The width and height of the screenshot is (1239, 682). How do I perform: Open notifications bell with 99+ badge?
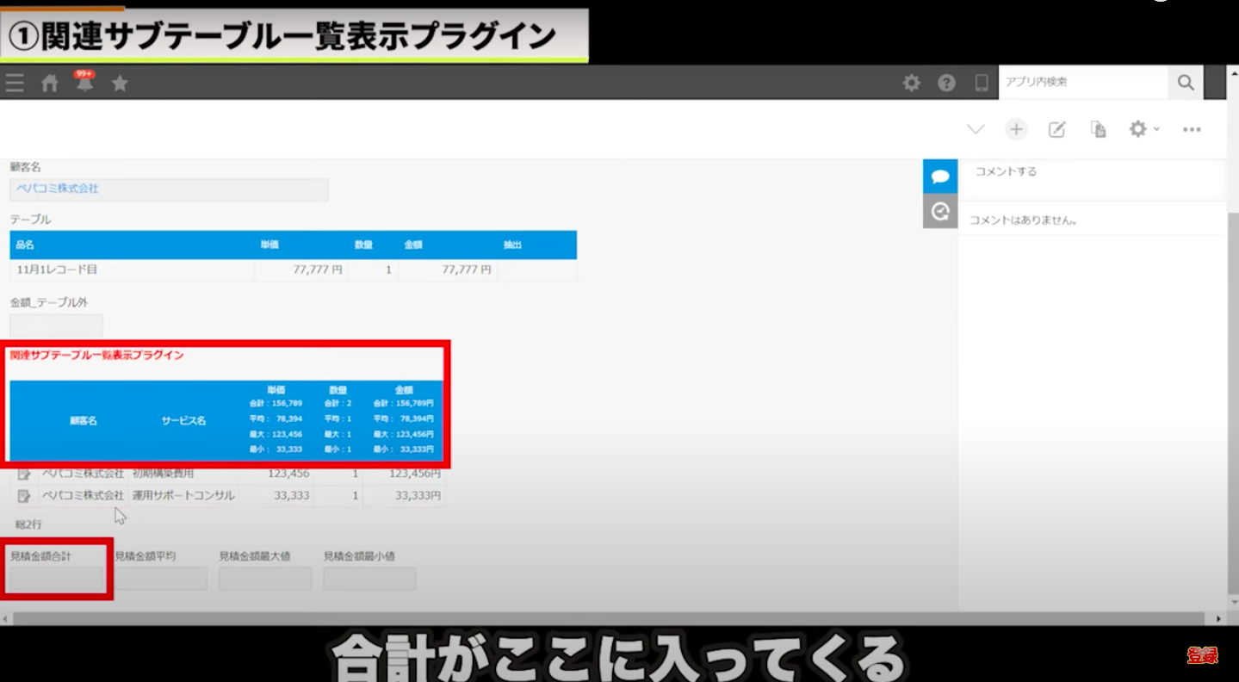pyautogui.click(x=84, y=83)
